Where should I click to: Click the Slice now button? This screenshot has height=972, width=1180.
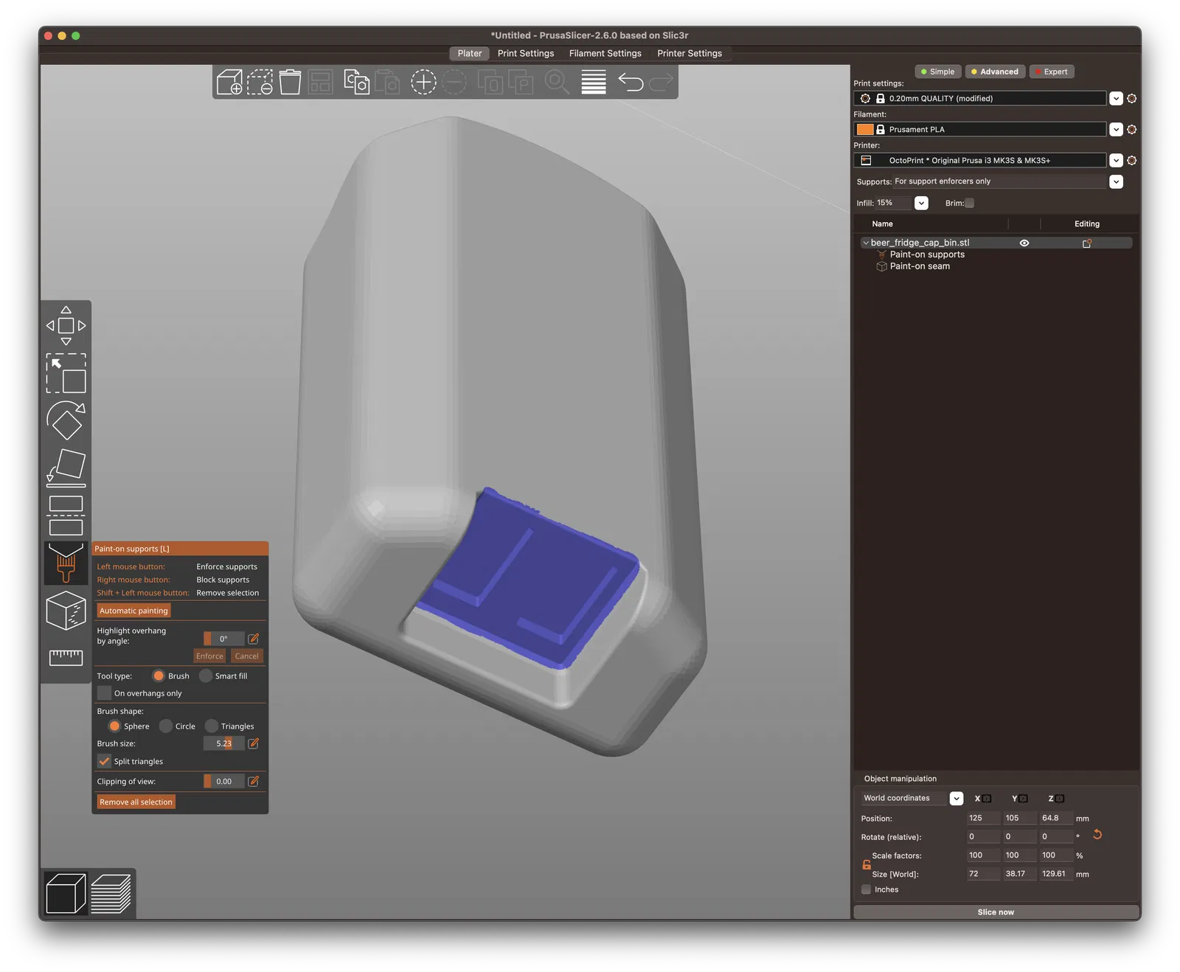tap(996, 912)
